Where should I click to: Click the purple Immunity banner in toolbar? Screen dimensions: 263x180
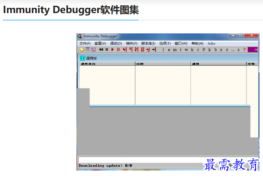click(253, 49)
